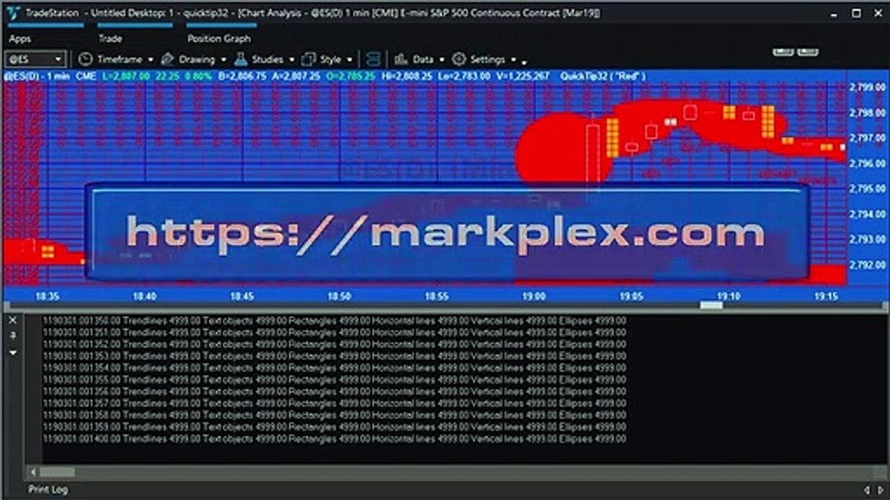Click the Studies toolbar label

coord(268,59)
